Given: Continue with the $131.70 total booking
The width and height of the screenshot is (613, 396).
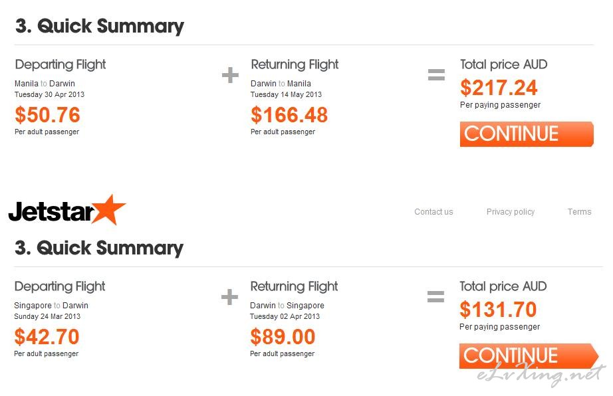Looking at the screenshot, I should click(529, 355).
